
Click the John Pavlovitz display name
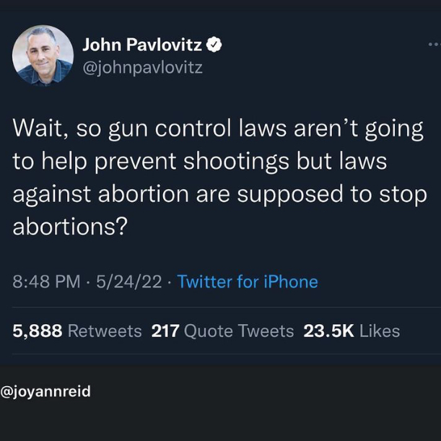142,45
